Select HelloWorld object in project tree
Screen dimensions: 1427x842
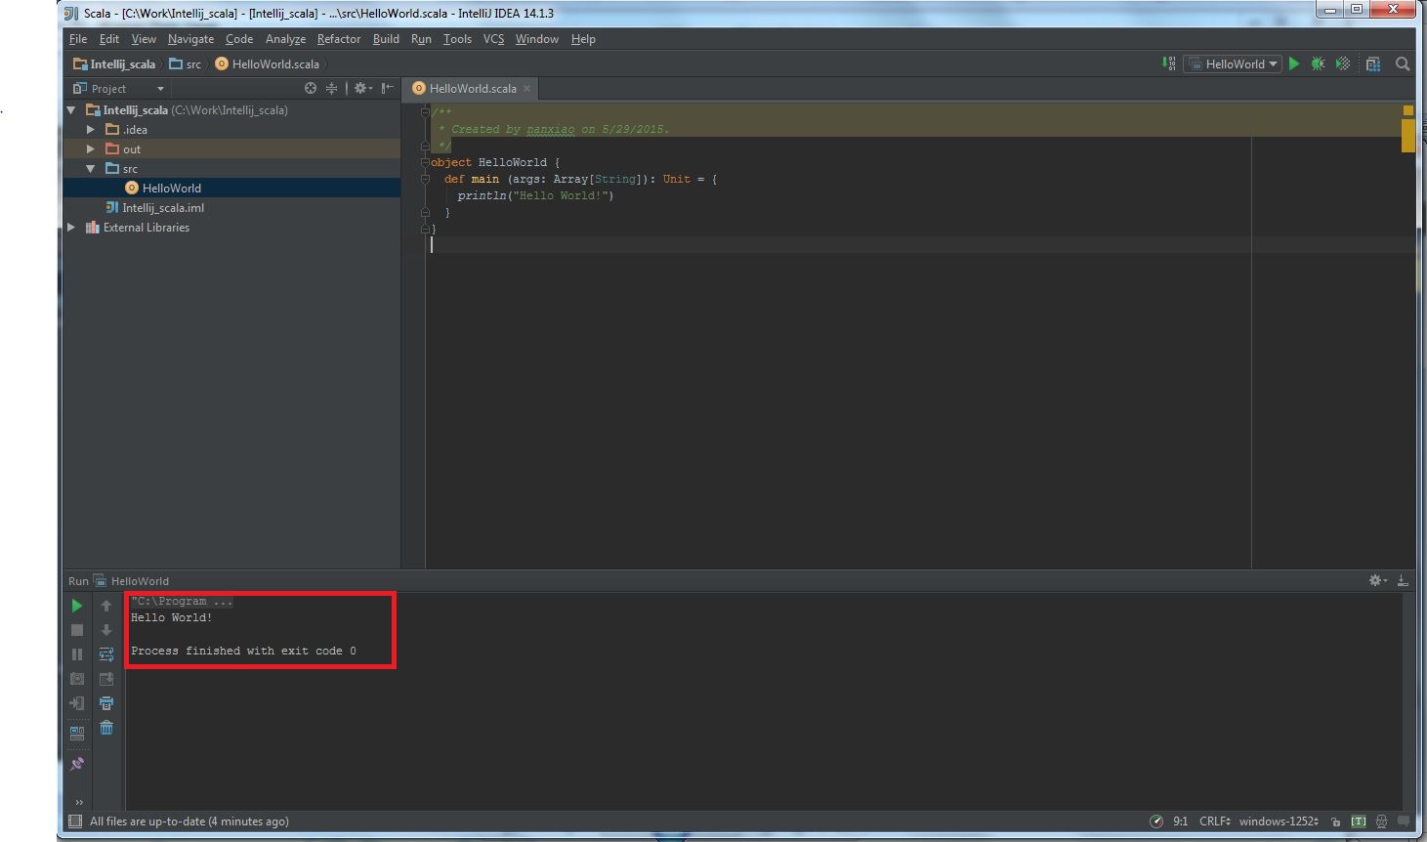click(171, 189)
